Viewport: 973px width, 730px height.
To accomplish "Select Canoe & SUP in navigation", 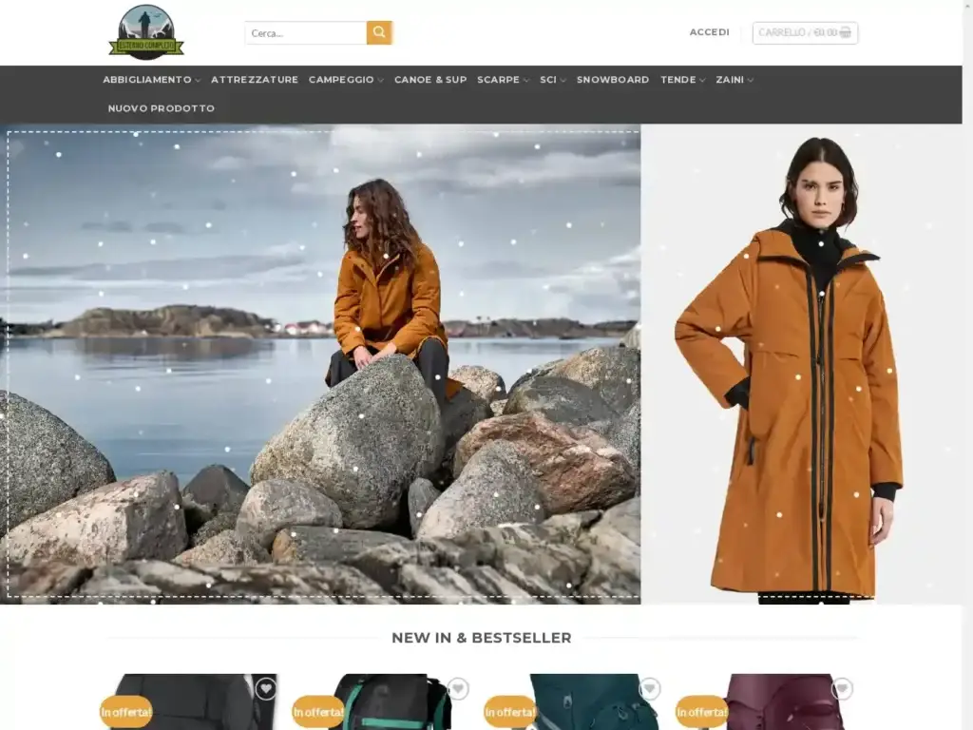I will coord(430,80).
